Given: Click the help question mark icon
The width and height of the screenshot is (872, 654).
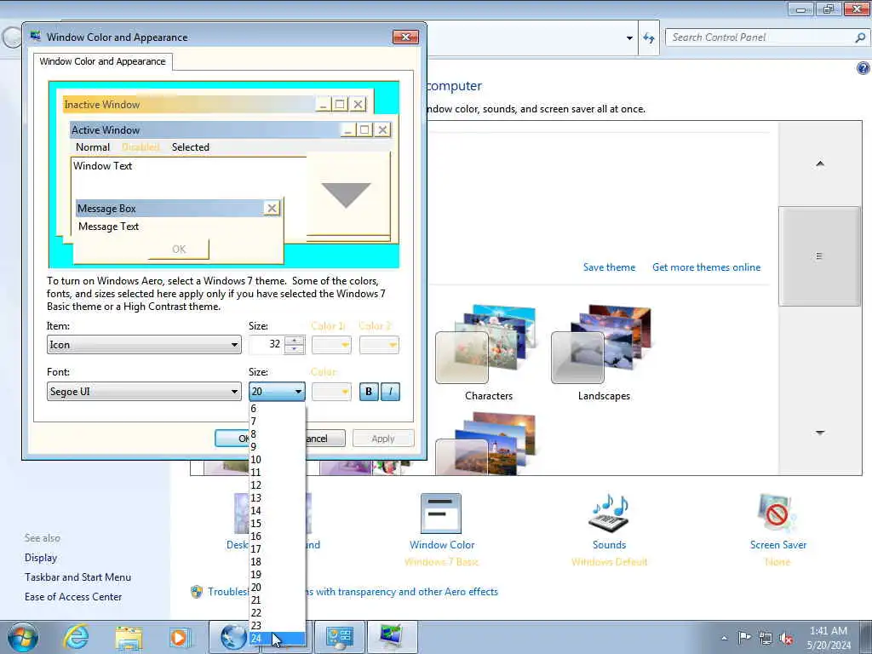Looking at the screenshot, I should coord(863,68).
